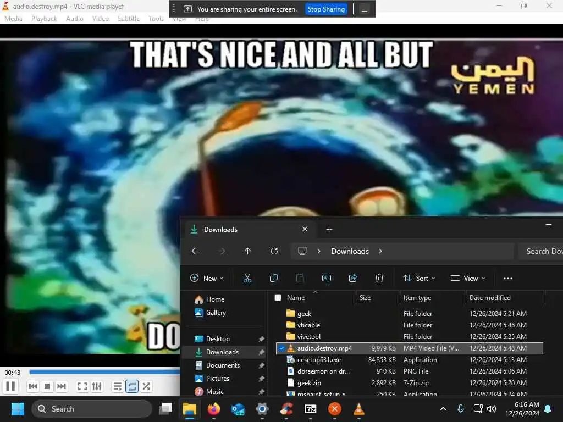The width and height of the screenshot is (563, 422).
Task: Open the Video menu in VLC
Action: point(100,19)
